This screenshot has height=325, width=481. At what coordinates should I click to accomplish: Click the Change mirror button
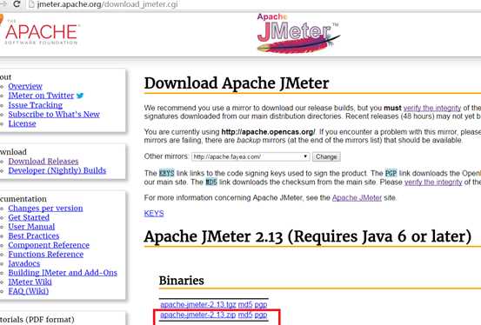(326, 156)
